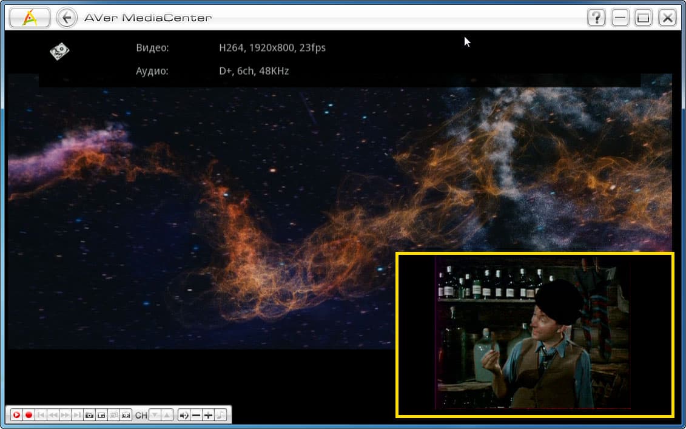Minimize the AVer MediaCenter window
Screen dimensions: 686x429
pyautogui.click(x=619, y=18)
